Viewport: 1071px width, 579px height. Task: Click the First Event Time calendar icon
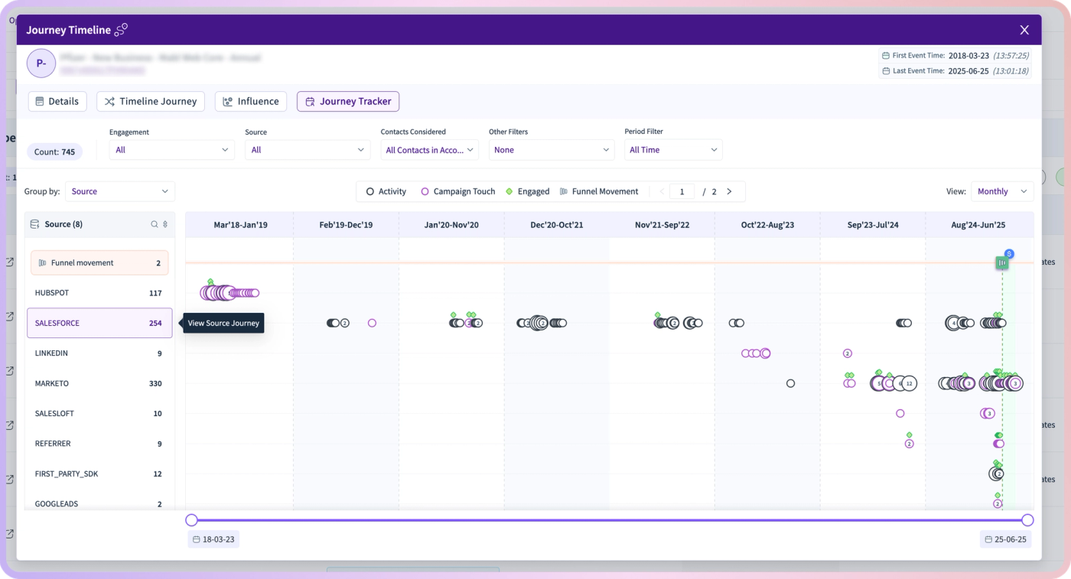click(x=886, y=56)
